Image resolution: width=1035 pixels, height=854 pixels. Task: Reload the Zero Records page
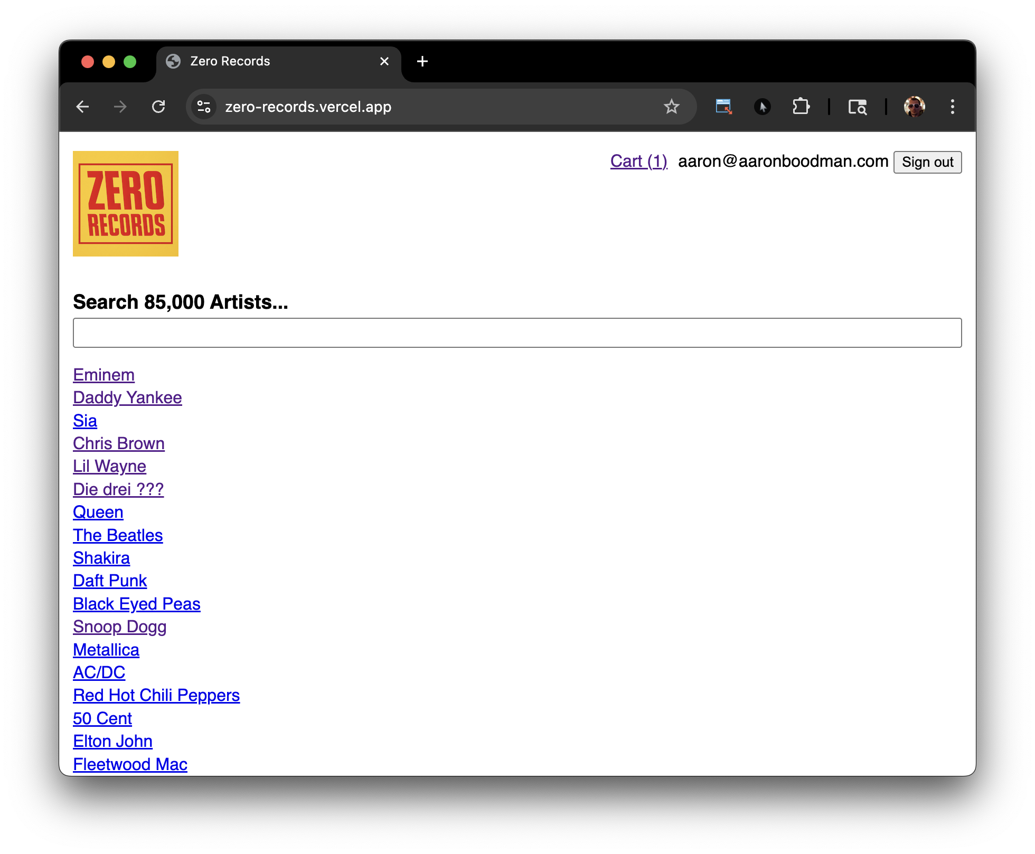point(158,107)
